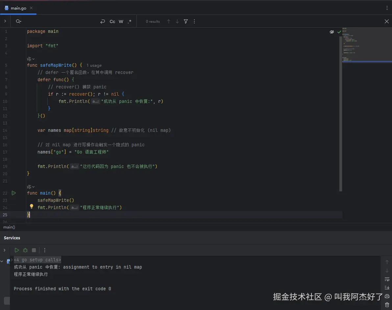Click 'assignment to entry in nil map' output

[x=103, y=267]
